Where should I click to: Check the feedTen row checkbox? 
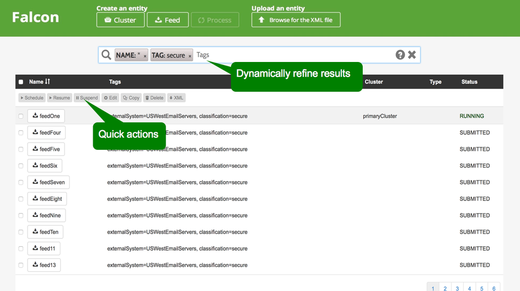(x=21, y=232)
